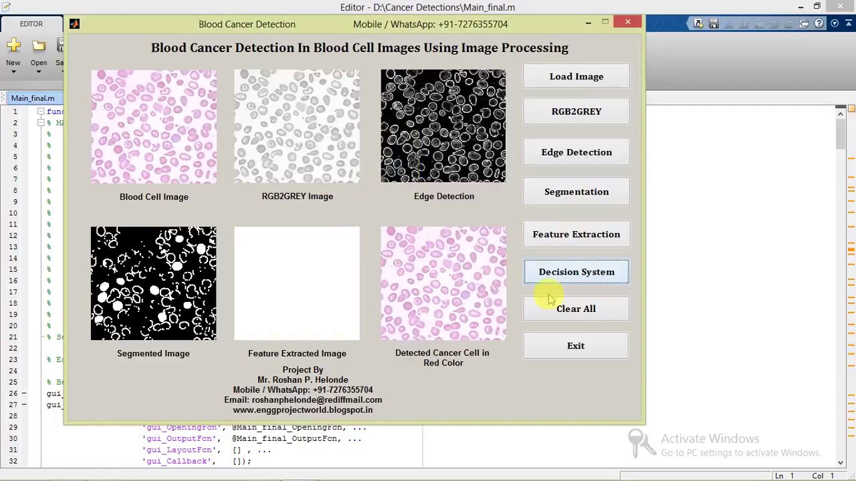Click line number 10 in editor gutter
This screenshot has height=481, width=856.
coord(13,213)
